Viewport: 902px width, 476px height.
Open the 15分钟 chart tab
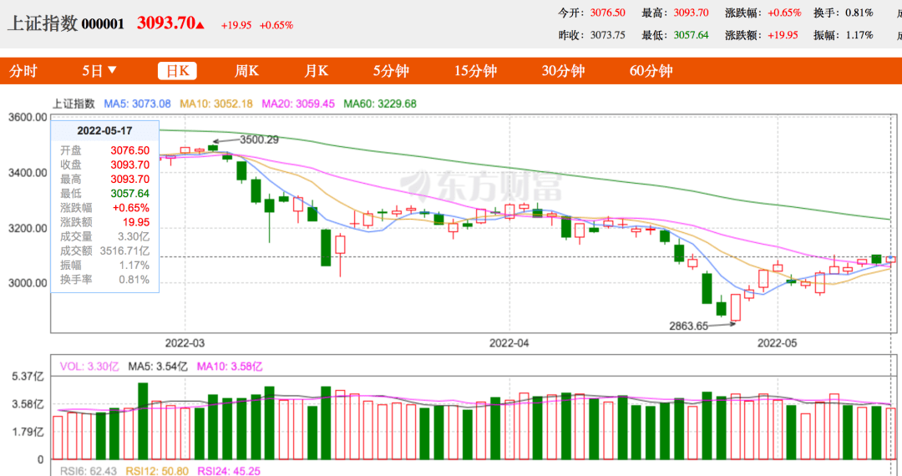(475, 71)
